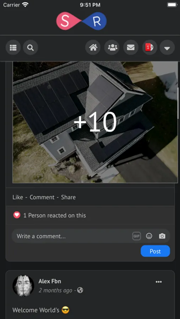Insert a GIF into comment
This screenshot has width=180, height=319.
[x=136, y=236]
